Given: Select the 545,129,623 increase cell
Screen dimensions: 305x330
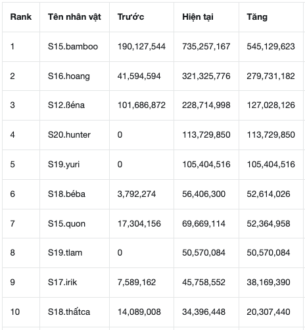Looking at the screenshot, I should coord(271,47).
